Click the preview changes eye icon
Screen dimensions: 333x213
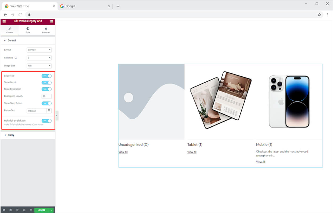point(31,210)
